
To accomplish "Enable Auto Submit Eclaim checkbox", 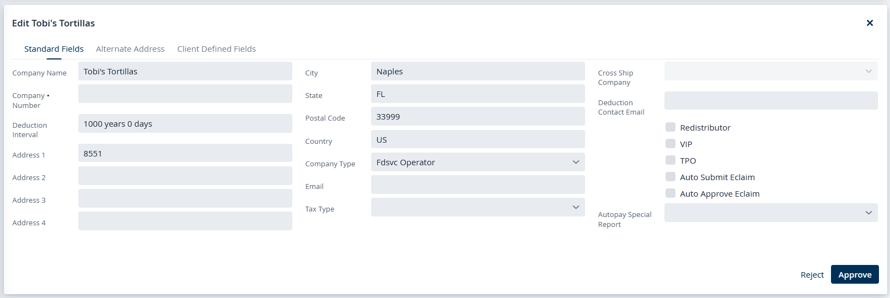I will pyautogui.click(x=671, y=177).
